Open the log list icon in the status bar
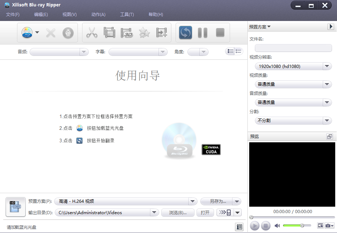The height and width of the screenshot is (233, 337). pos(239,227)
